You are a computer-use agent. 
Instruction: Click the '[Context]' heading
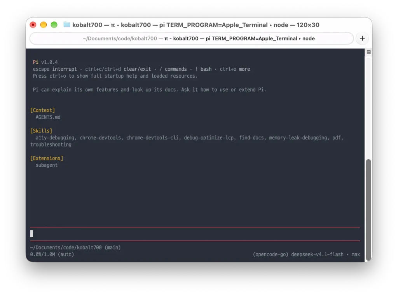(43, 110)
